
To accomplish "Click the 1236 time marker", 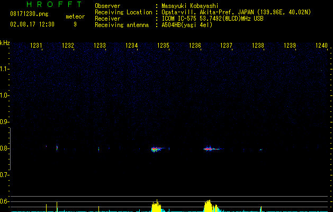I will pos(195,46).
